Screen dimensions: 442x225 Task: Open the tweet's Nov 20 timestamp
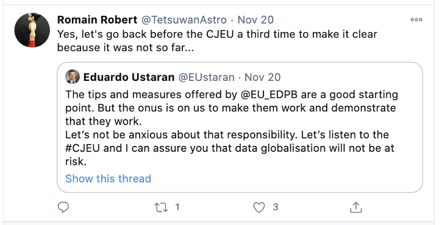[255, 19]
